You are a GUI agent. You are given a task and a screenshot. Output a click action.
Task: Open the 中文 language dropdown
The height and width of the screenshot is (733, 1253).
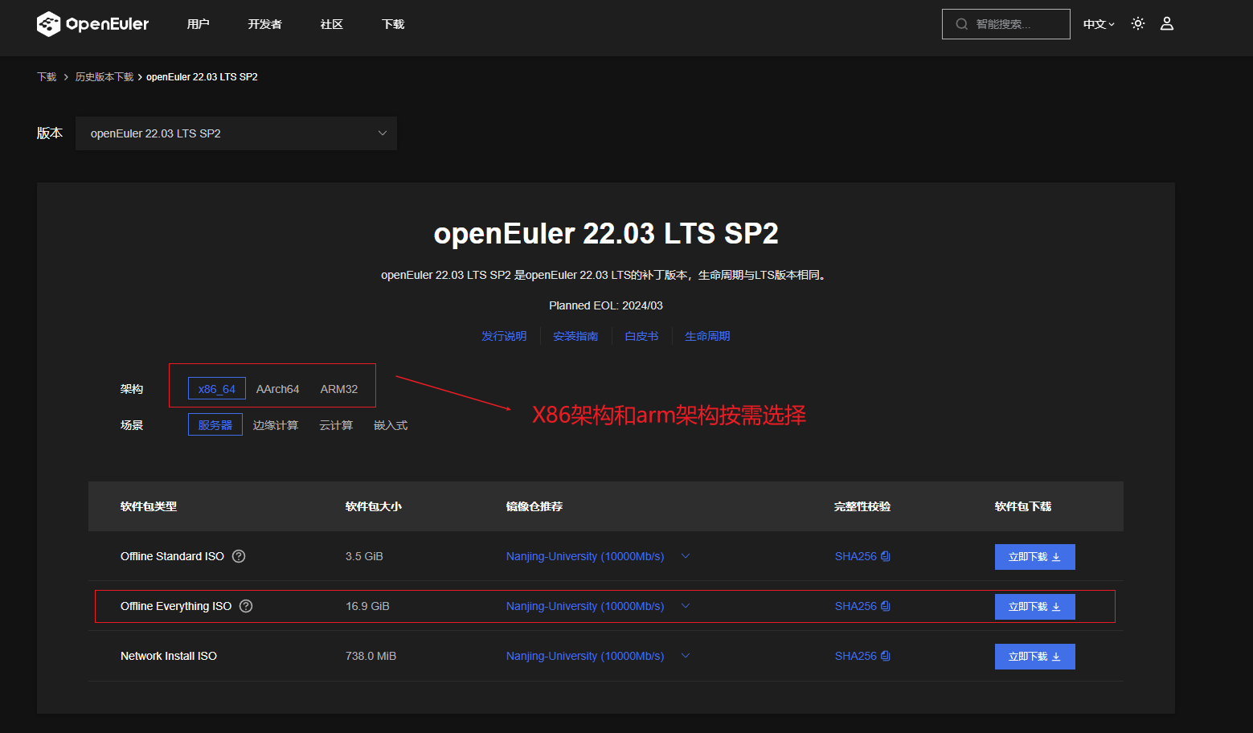(1099, 24)
